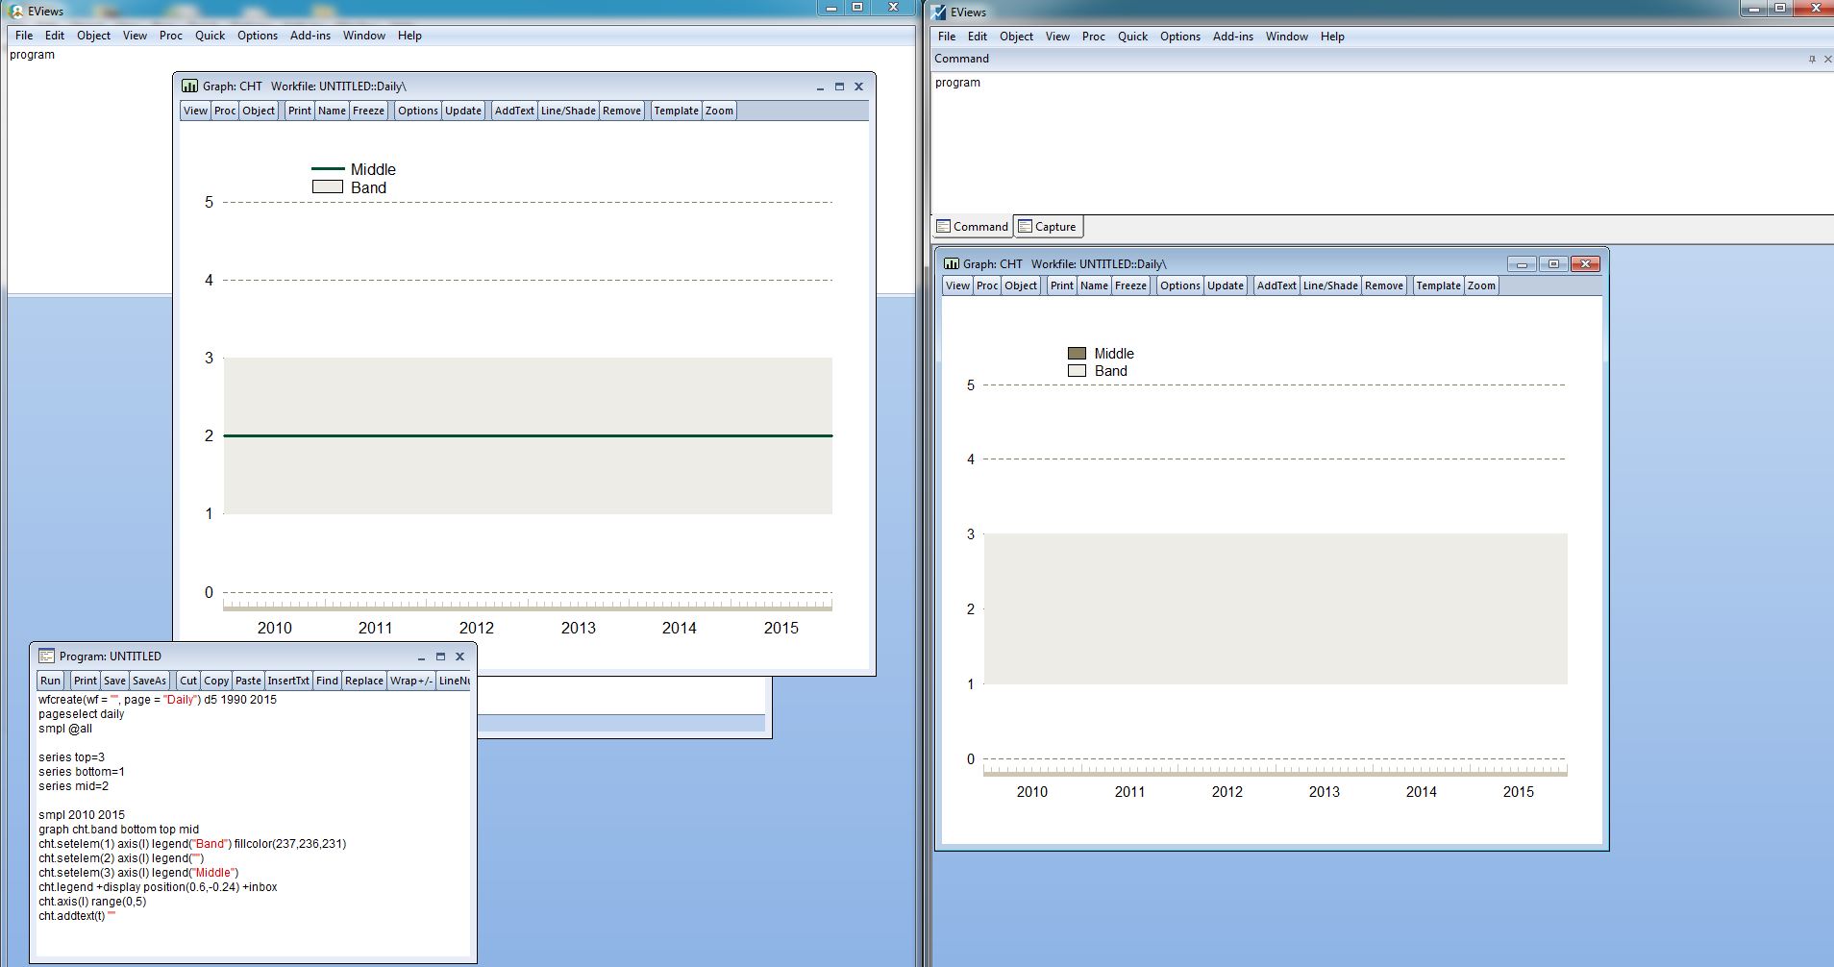Image resolution: width=1834 pixels, height=967 pixels.
Task: Open Options menu in right EViews window
Action: (x=1180, y=37)
